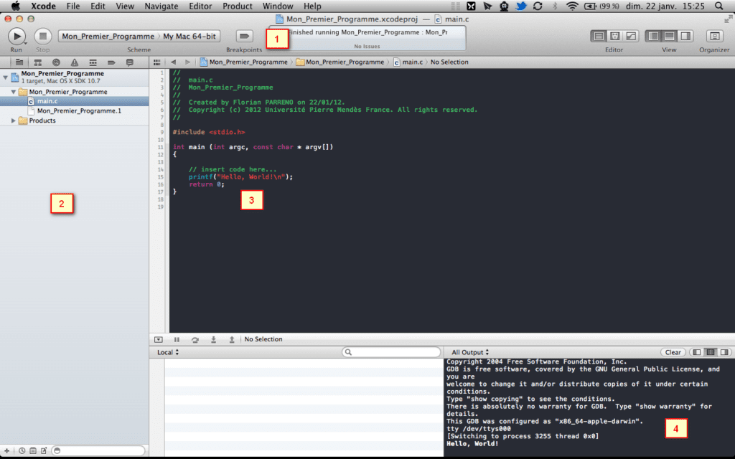Clear the console output
The height and width of the screenshot is (459, 735).
673,352
